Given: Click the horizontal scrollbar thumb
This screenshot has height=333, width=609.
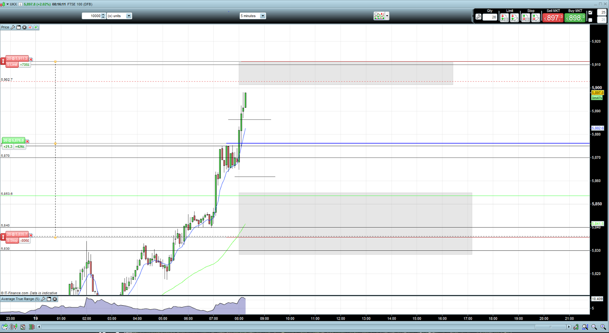Looking at the screenshot, I should pos(550,327).
